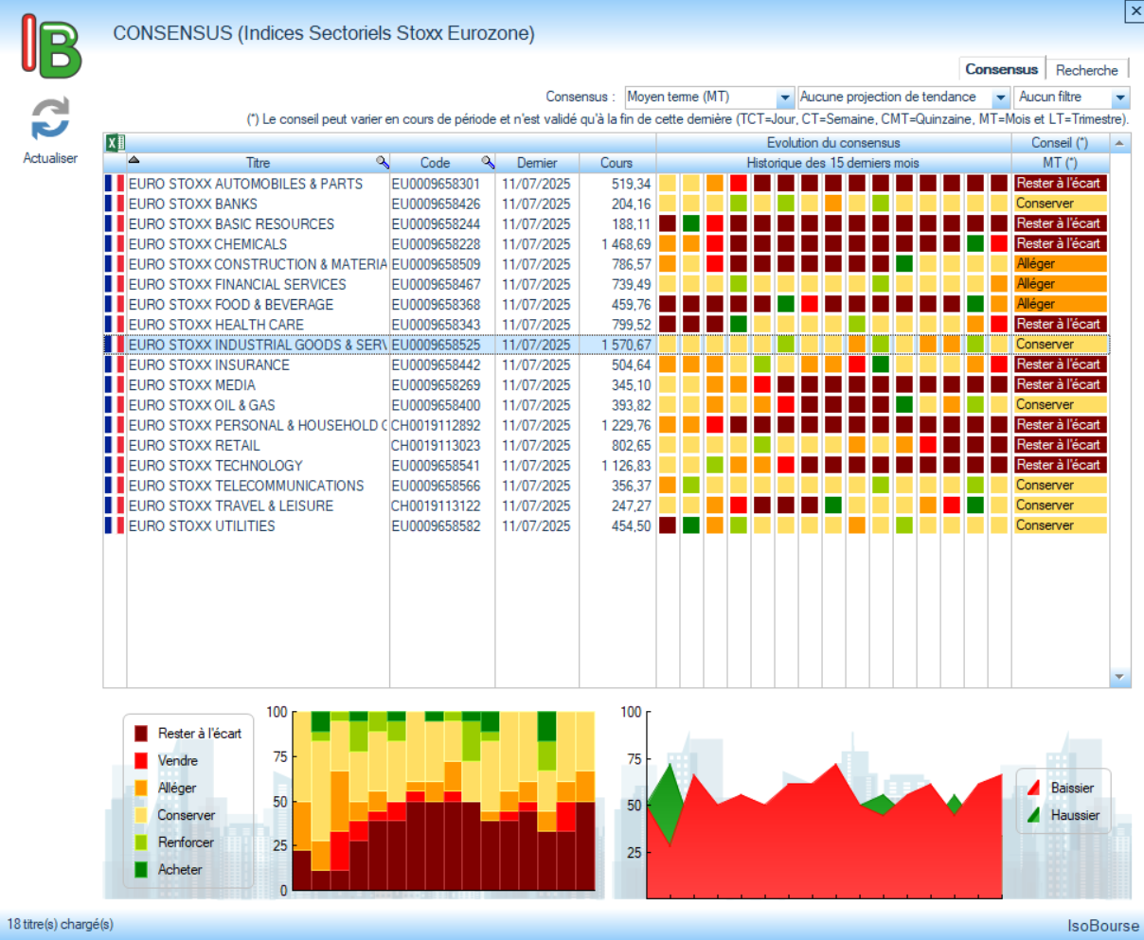This screenshot has width=1144, height=940.
Task: Select the EURO STOXX BASIC RESOURCES title
Action: pyautogui.click(x=231, y=223)
